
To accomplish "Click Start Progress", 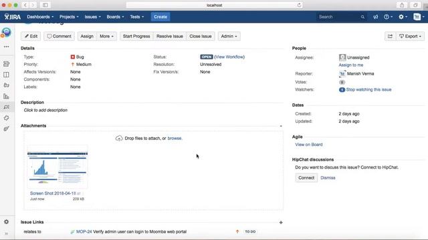I will coord(136,36).
